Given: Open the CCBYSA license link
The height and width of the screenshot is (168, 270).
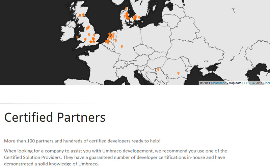Looking at the screenshot, I should click(x=248, y=83).
